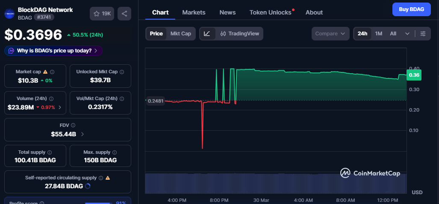Open 'Why is BDAG's price up today?'
This screenshot has width=439, height=204.
point(53,51)
